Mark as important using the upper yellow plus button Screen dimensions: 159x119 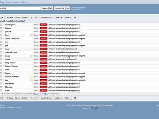click(32, 18)
